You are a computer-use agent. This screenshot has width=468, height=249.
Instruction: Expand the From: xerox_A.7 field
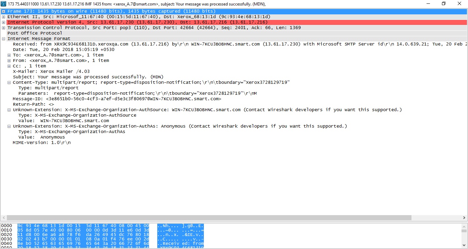click(9, 61)
